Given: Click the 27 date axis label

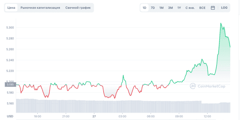Looking at the screenshot, I should pos(94,116).
